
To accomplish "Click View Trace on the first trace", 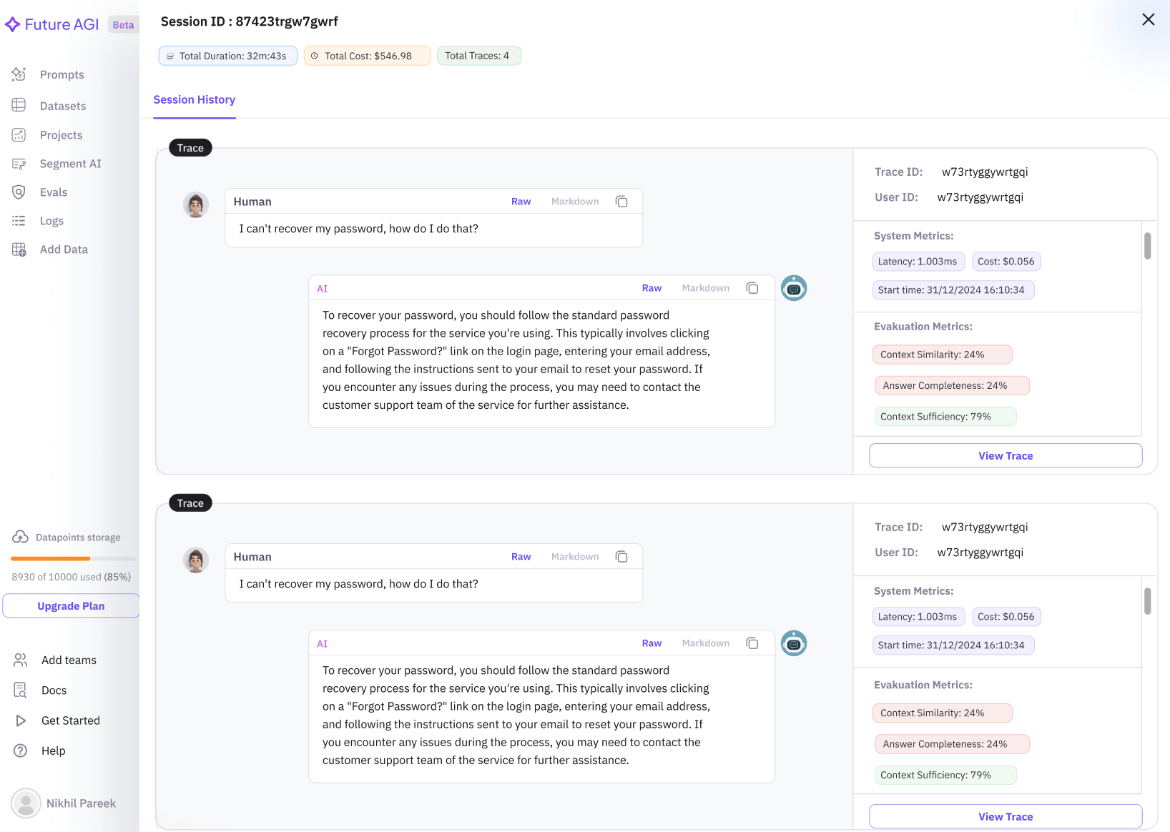I will point(1005,455).
